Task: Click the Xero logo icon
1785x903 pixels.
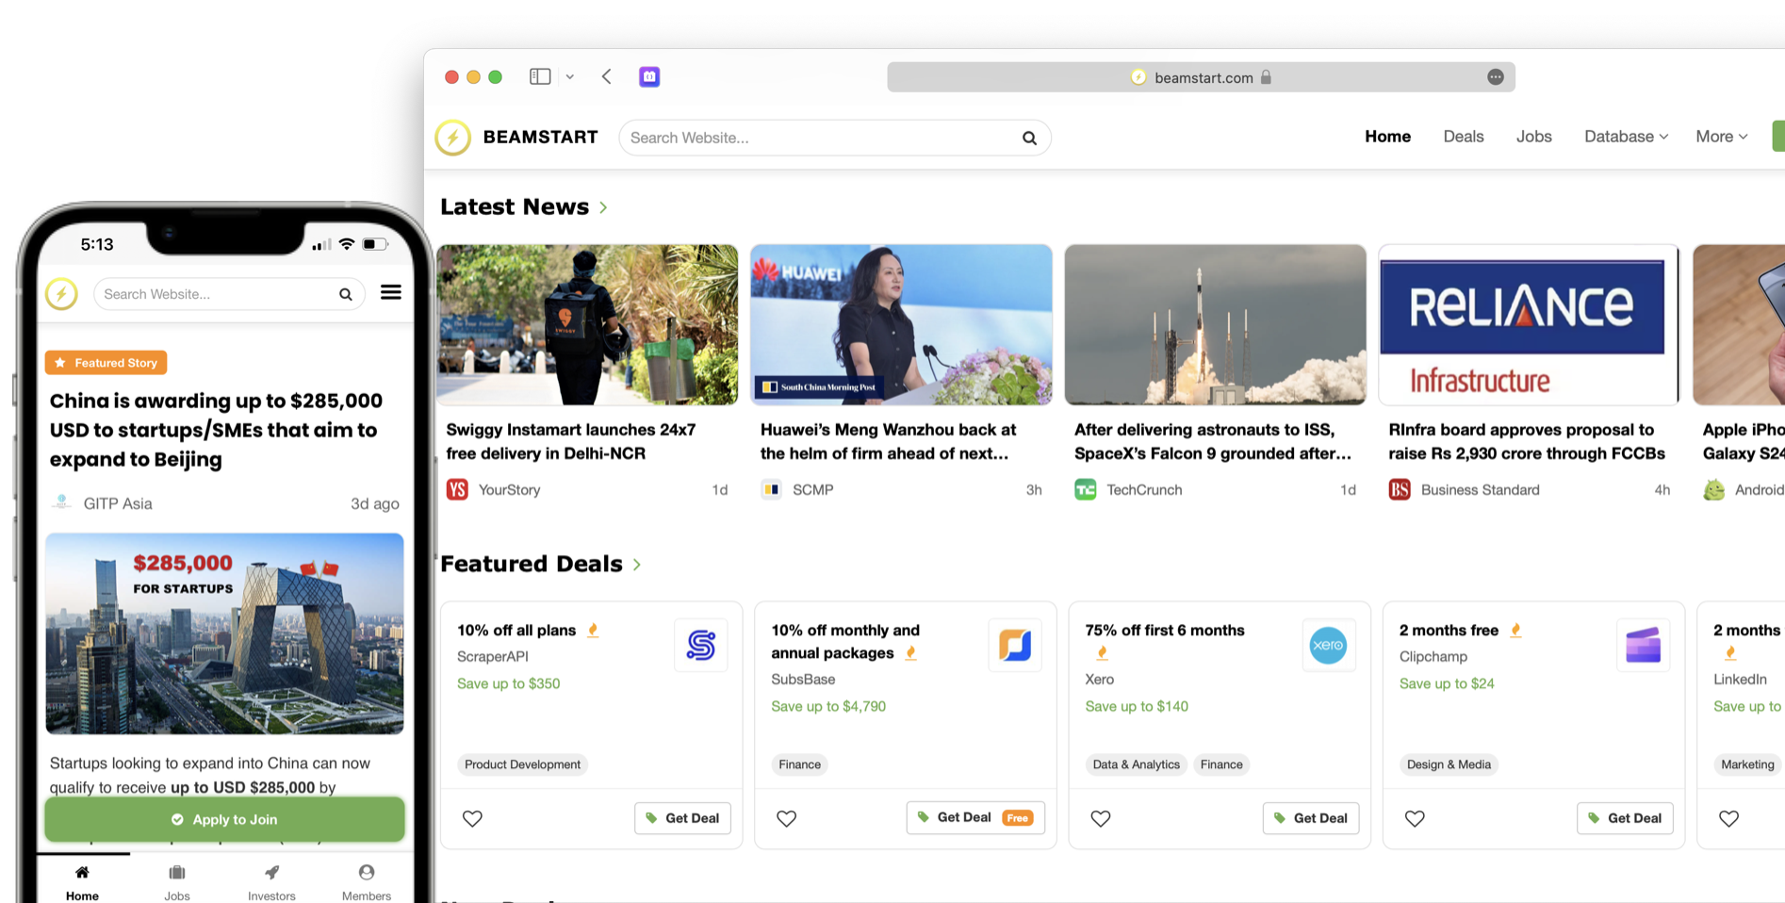Action: click(1329, 645)
